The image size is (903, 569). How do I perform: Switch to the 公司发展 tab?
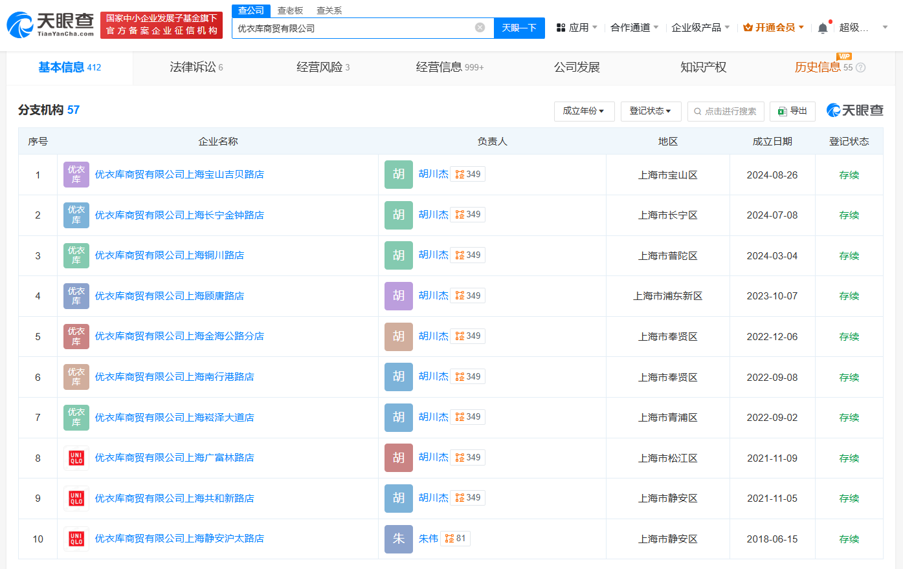(x=577, y=67)
